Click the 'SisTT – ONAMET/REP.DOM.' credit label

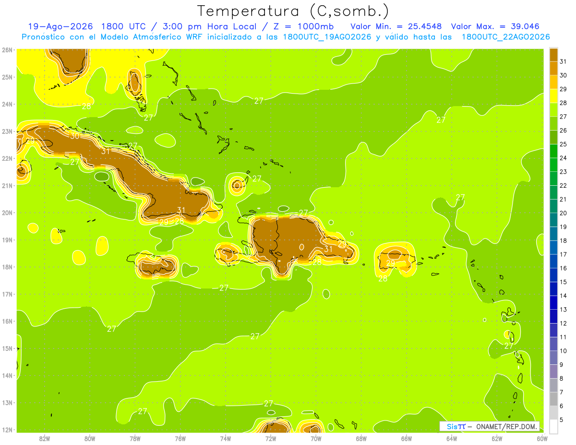[489, 426]
